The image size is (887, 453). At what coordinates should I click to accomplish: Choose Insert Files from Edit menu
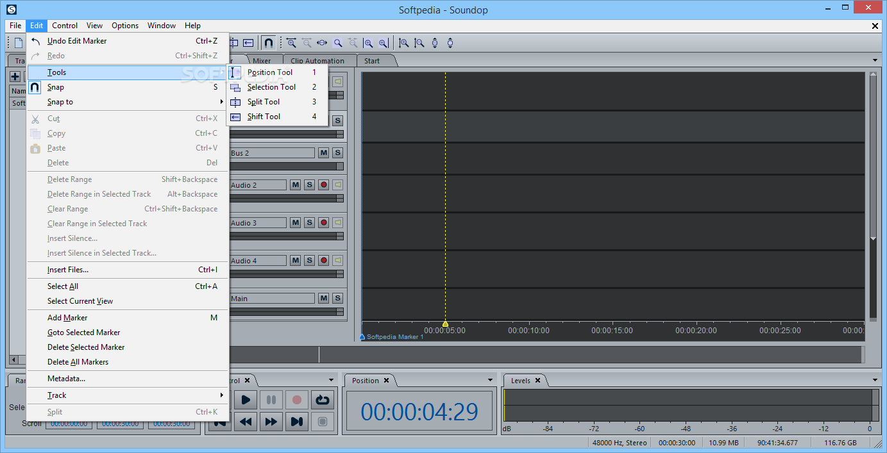[128, 270]
